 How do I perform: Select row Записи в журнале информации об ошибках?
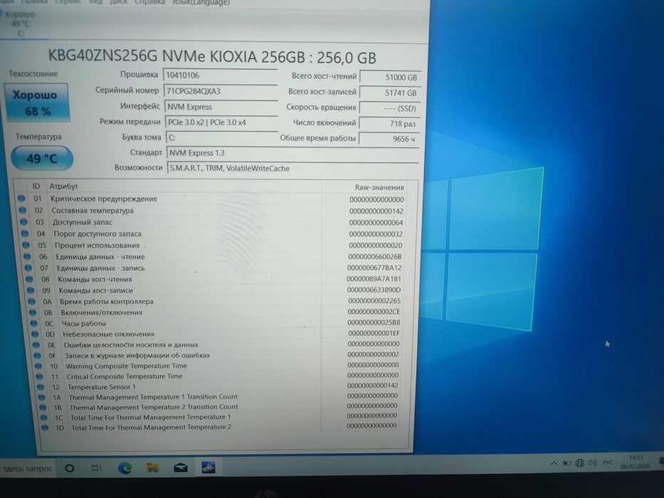pyautogui.click(x=218, y=355)
